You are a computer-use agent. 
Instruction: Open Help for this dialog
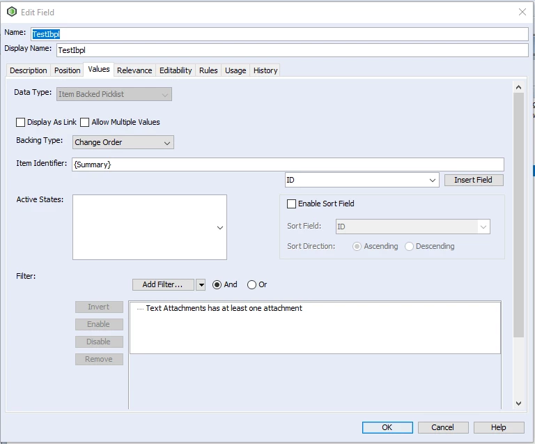[499, 427]
